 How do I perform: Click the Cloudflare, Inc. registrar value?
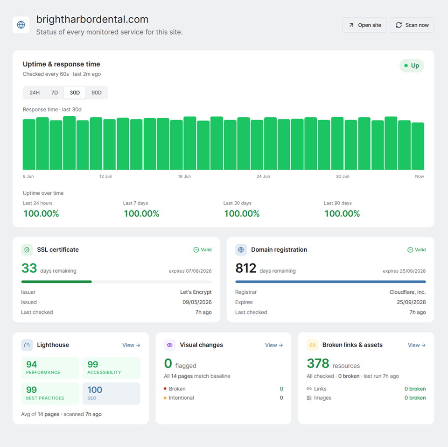[x=407, y=292]
